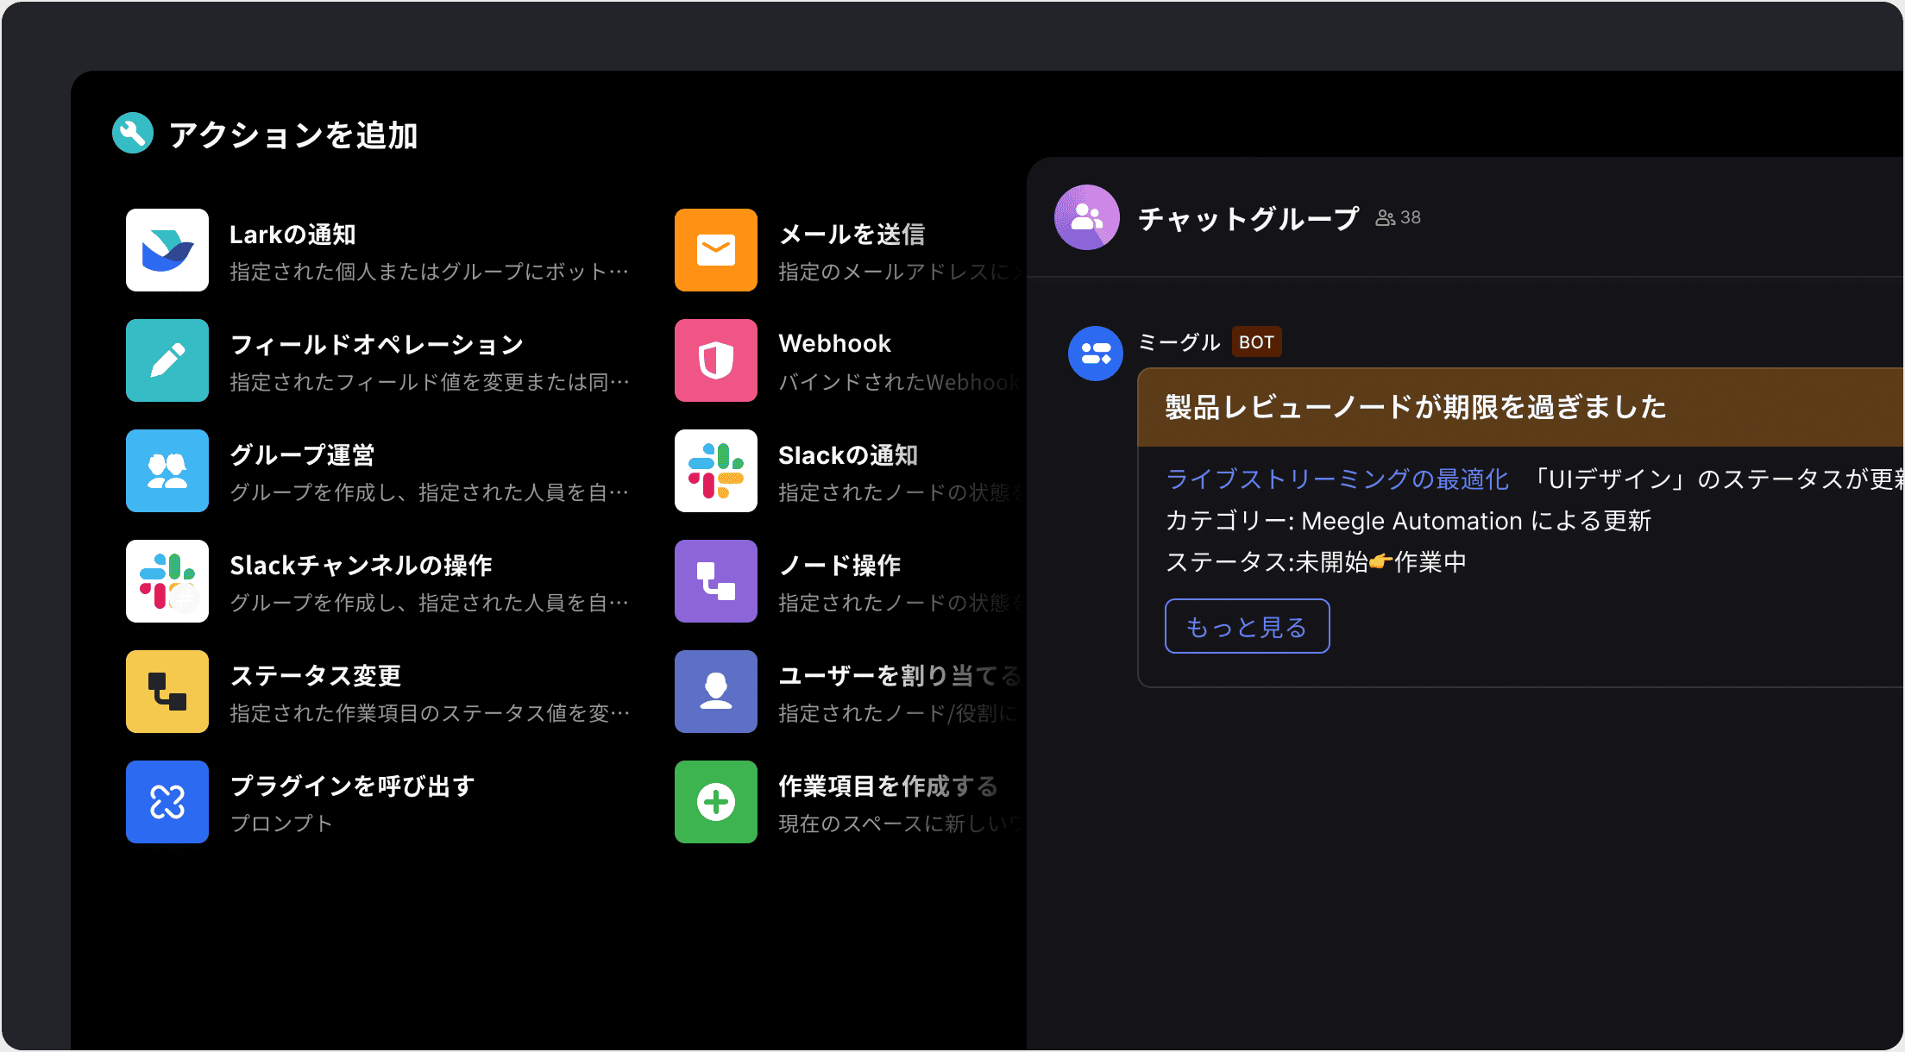Select the Slackの通知 action icon
The image size is (1905, 1052).
[715, 471]
